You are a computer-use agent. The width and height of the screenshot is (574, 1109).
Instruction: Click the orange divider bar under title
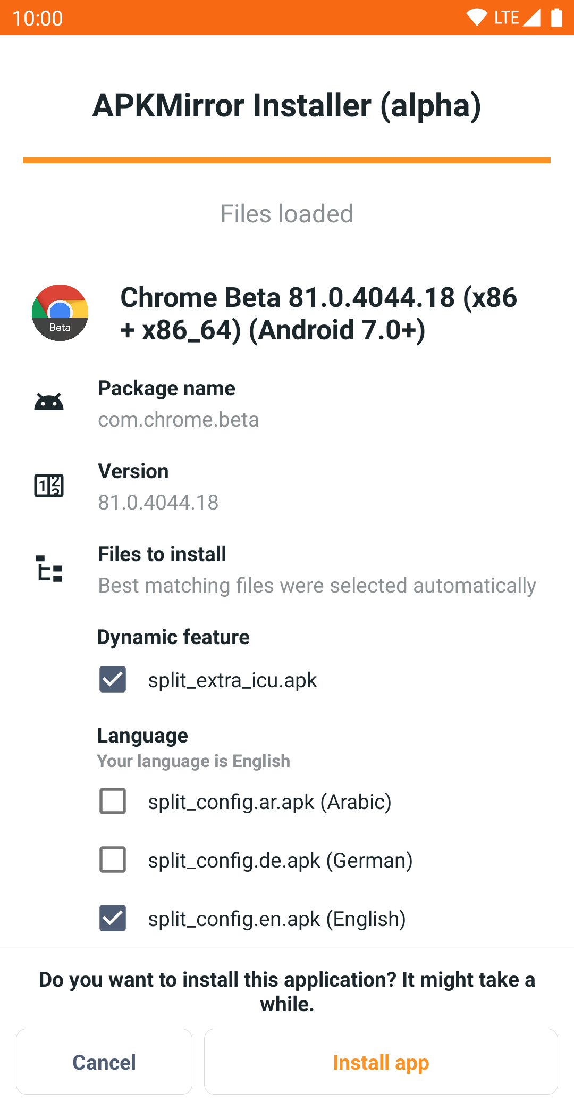click(x=287, y=159)
